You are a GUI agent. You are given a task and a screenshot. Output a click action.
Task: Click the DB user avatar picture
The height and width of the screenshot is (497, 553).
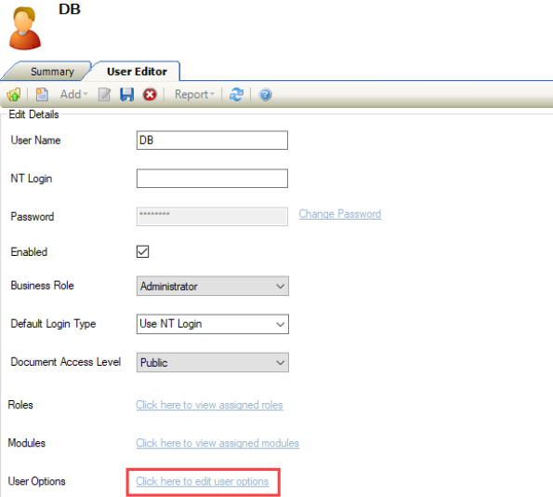point(25,28)
